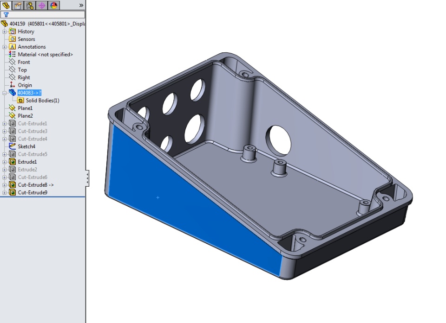Expand the History node
446x323 pixels.
pos(5,32)
